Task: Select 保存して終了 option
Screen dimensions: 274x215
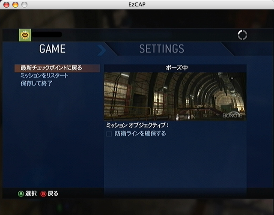Action: pos(36,84)
